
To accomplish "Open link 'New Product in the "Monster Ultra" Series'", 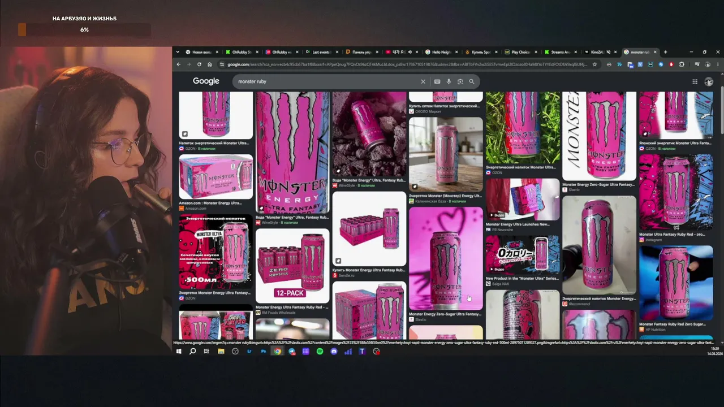I will pyautogui.click(x=522, y=278).
